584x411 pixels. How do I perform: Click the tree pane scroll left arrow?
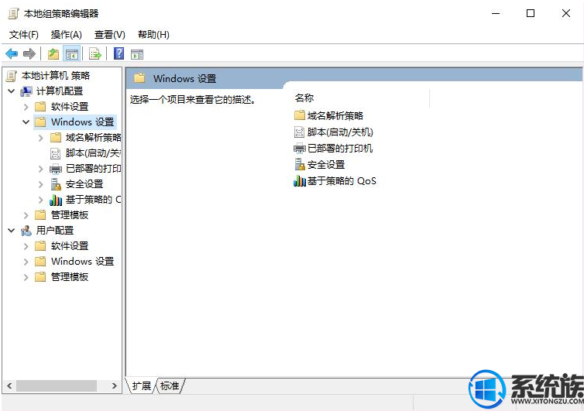click(x=9, y=386)
